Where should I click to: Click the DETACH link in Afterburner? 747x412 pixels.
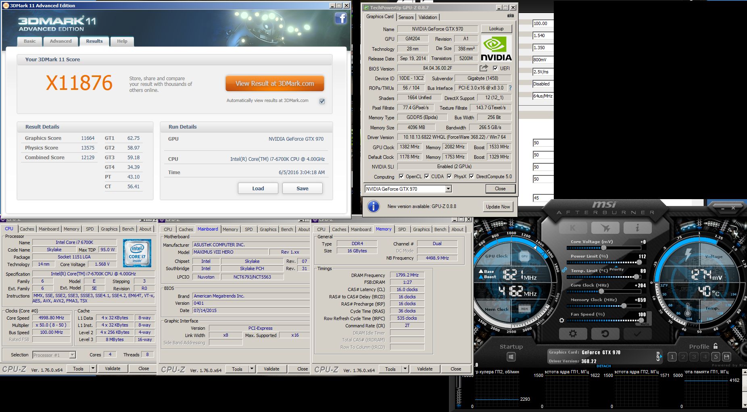click(603, 366)
